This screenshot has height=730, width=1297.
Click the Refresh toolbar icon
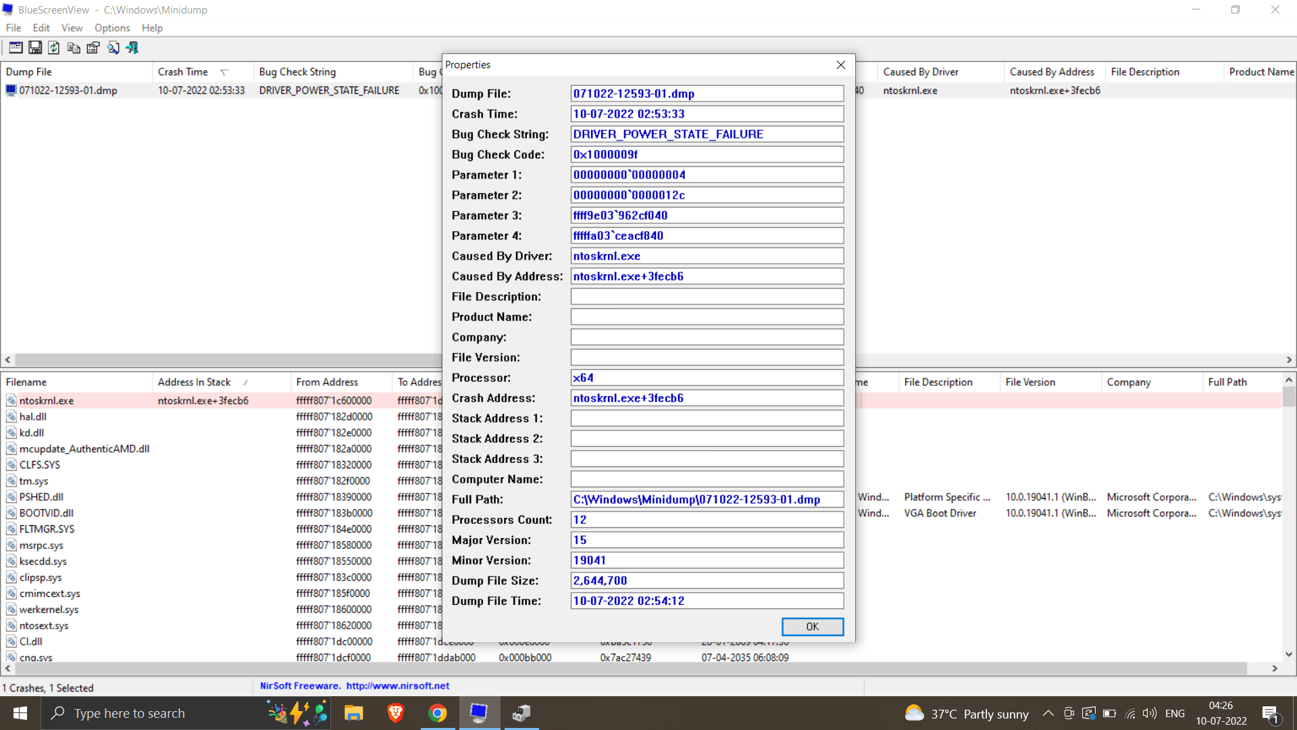[54, 48]
